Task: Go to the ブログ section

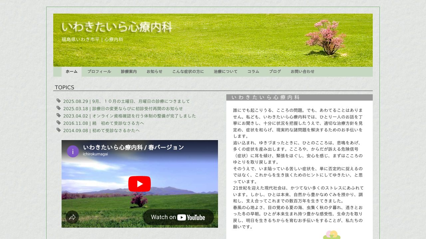Action: click(275, 71)
